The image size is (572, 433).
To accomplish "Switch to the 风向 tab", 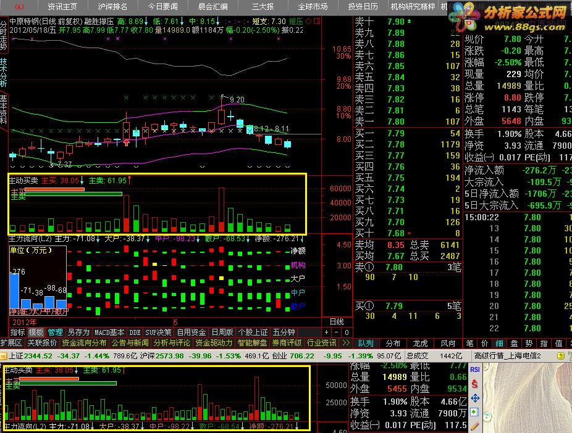I will click(448, 343).
